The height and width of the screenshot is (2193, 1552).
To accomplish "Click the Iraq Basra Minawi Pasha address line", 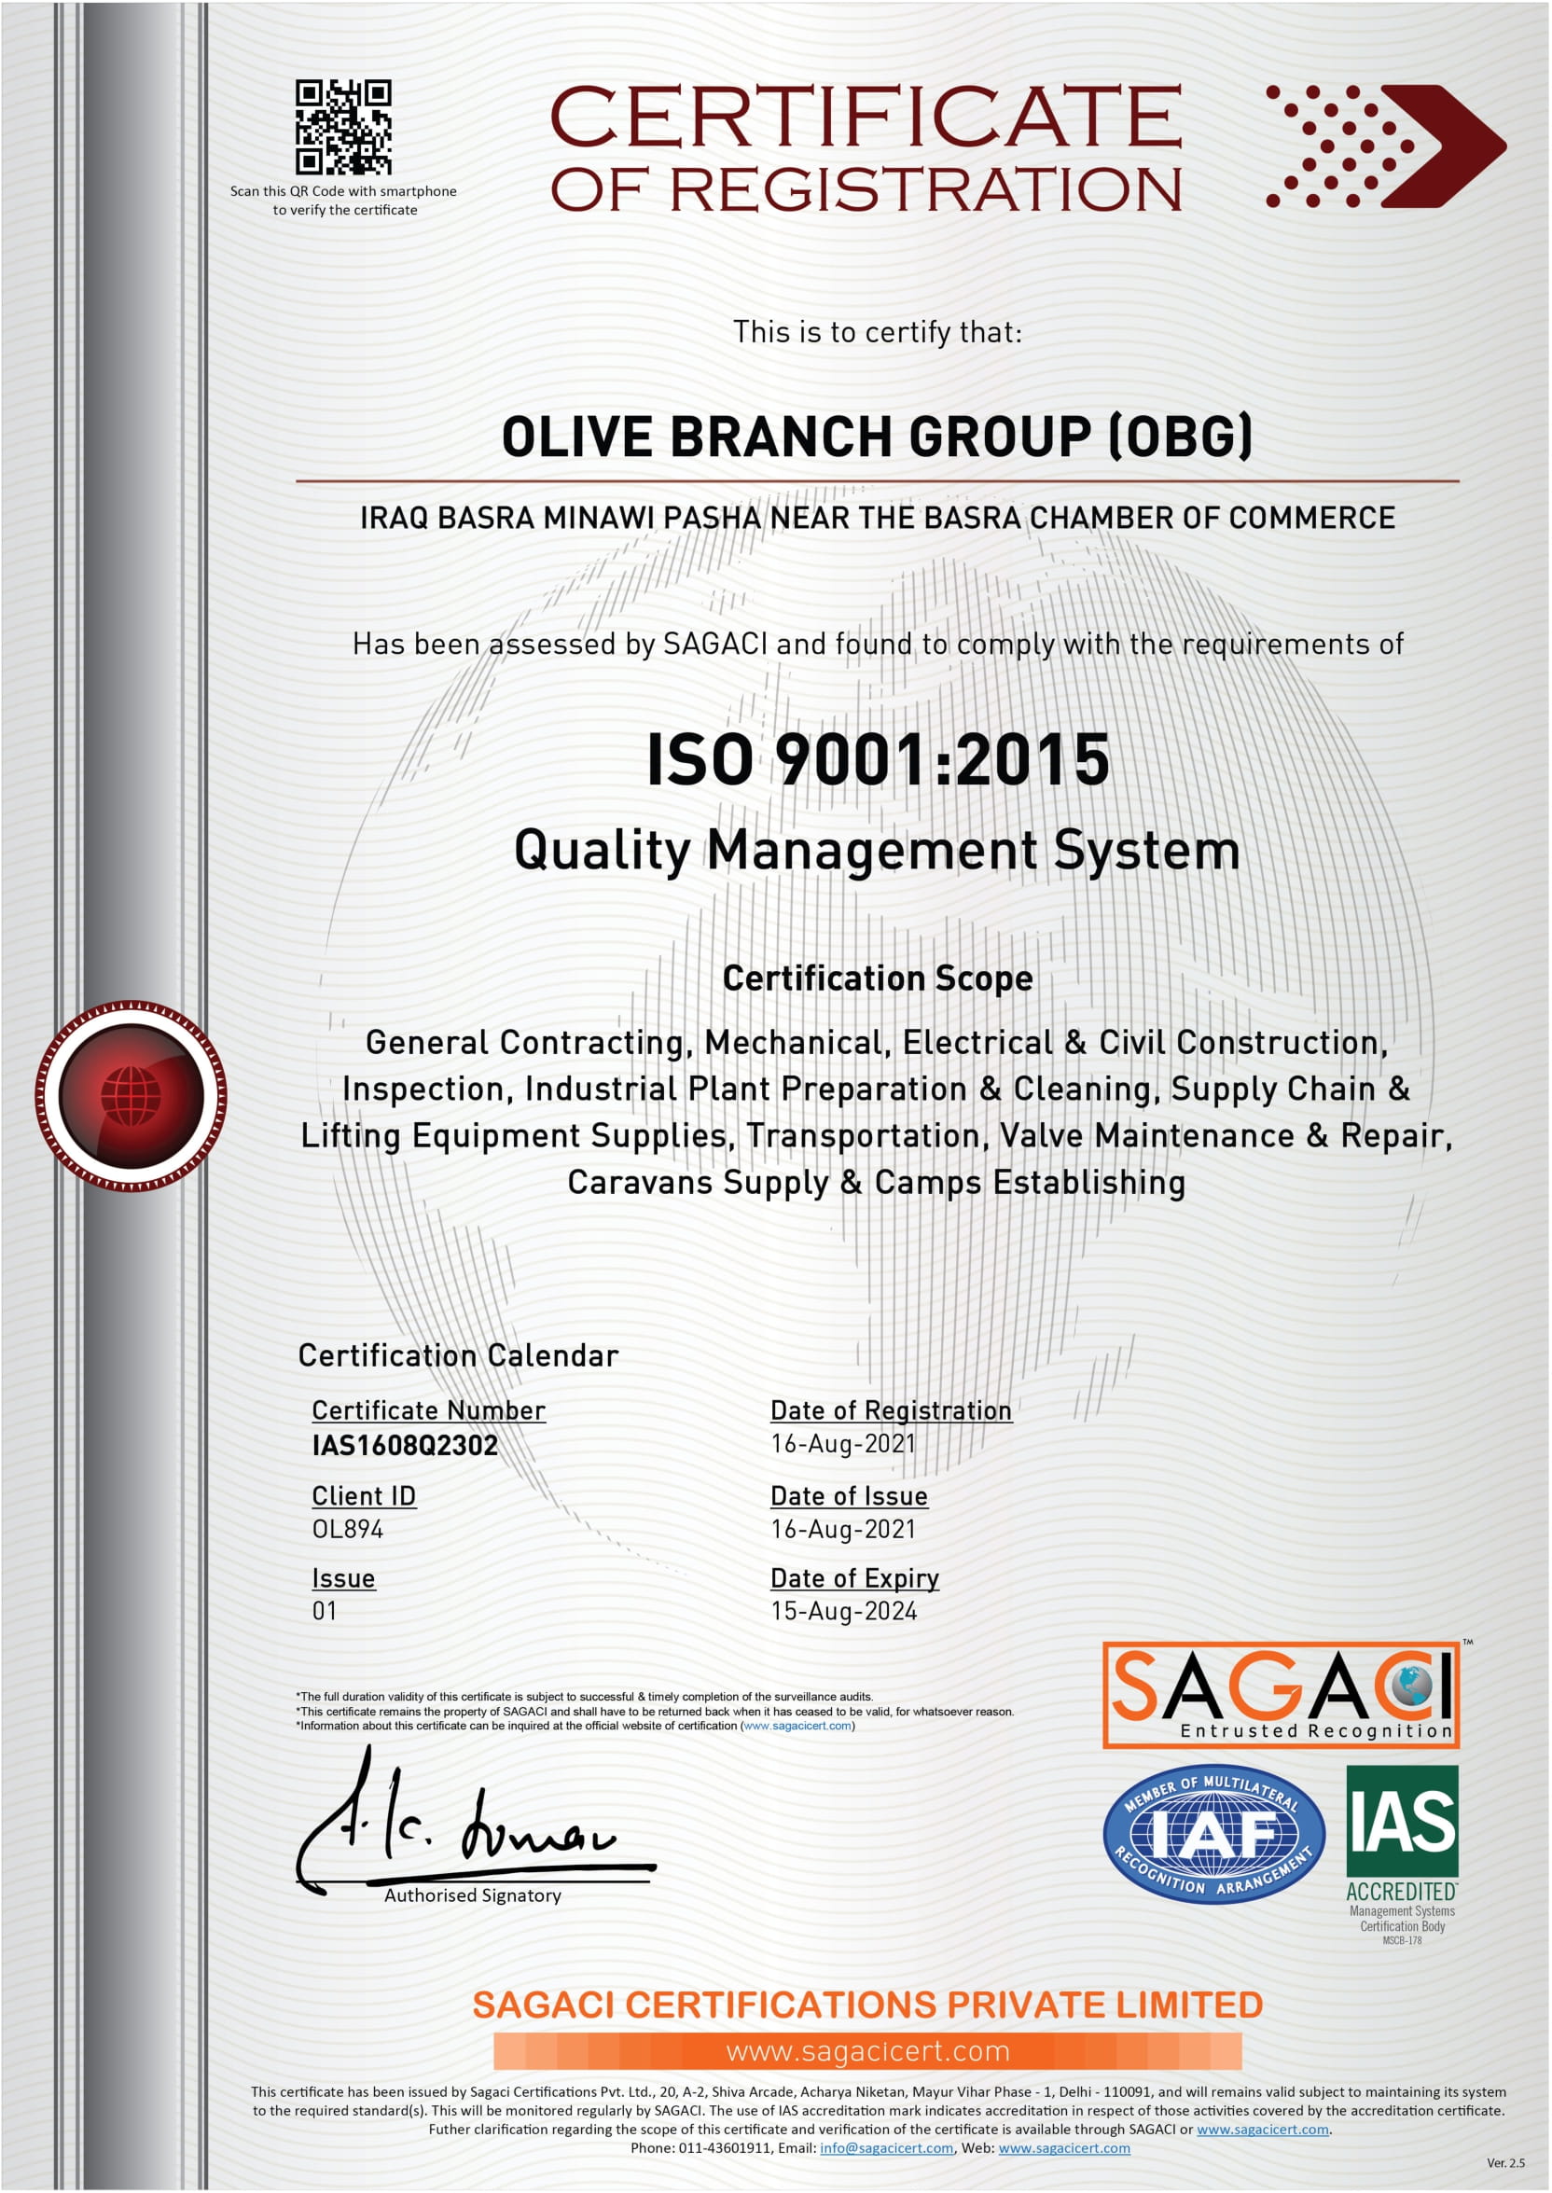I will [878, 518].
